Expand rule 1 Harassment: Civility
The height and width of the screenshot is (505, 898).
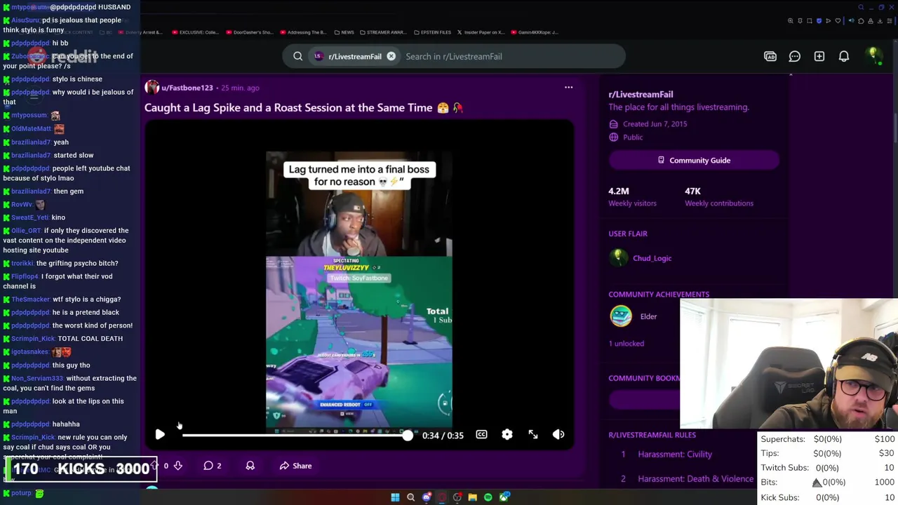675,454
